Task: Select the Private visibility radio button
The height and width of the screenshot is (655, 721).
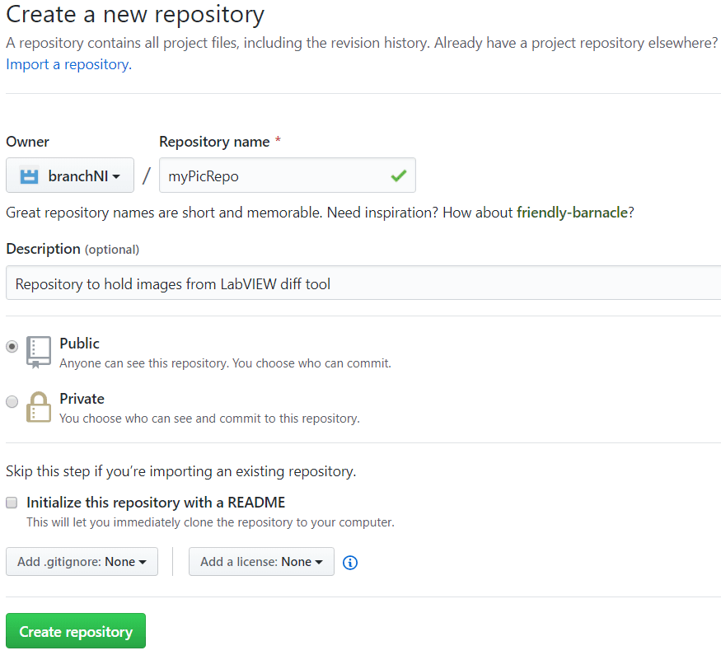Action: click(x=12, y=401)
